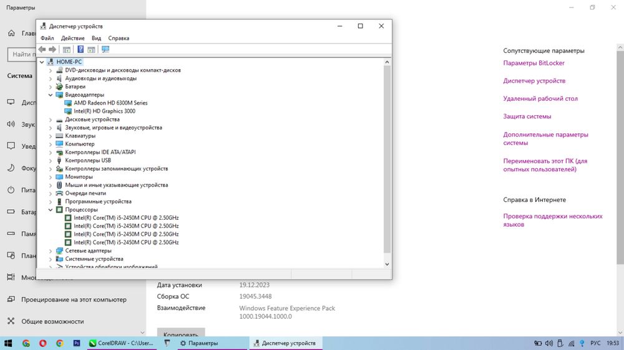Click the Звуковые, игровые и видеоустройства icon
Screen dimensions: 624x350
click(x=59, y=128)
